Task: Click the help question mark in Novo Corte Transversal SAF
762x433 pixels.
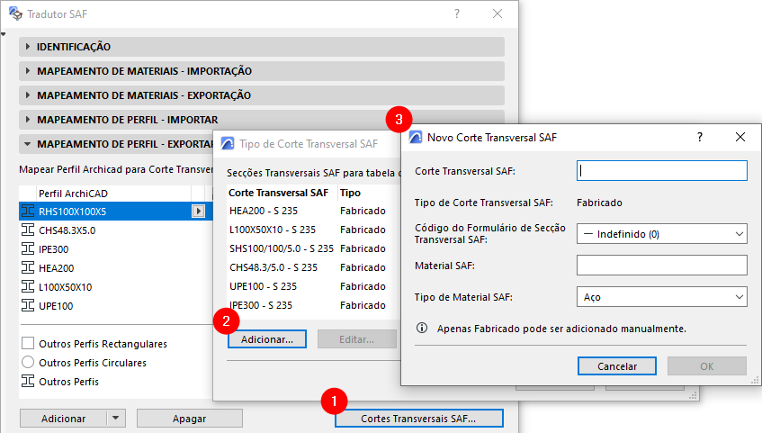Action: point(700,137)
